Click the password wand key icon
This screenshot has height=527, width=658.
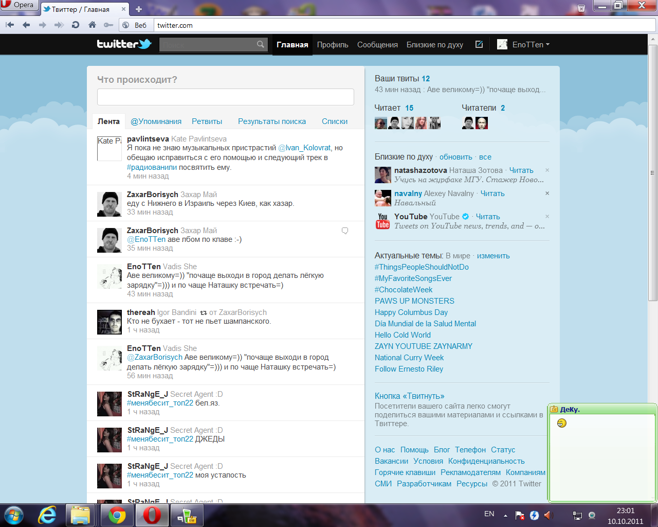pyautogui.click(x=108, y=25)
